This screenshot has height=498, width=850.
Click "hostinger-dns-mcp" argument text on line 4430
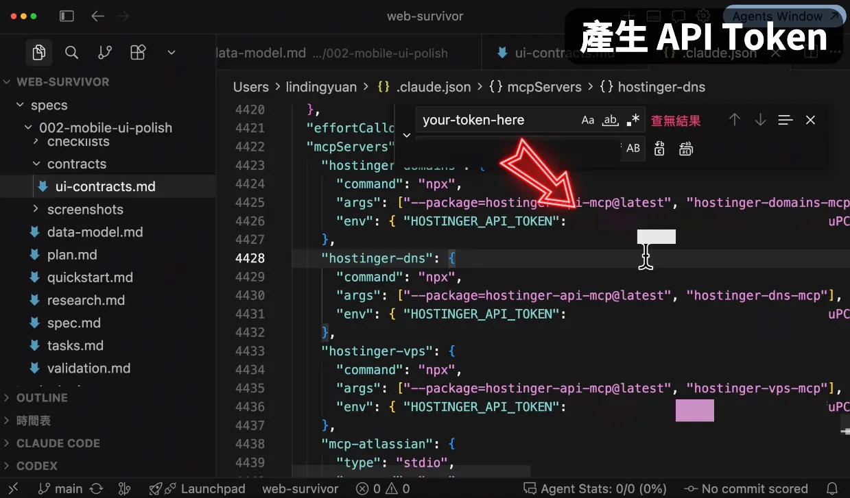coord(757,295)
